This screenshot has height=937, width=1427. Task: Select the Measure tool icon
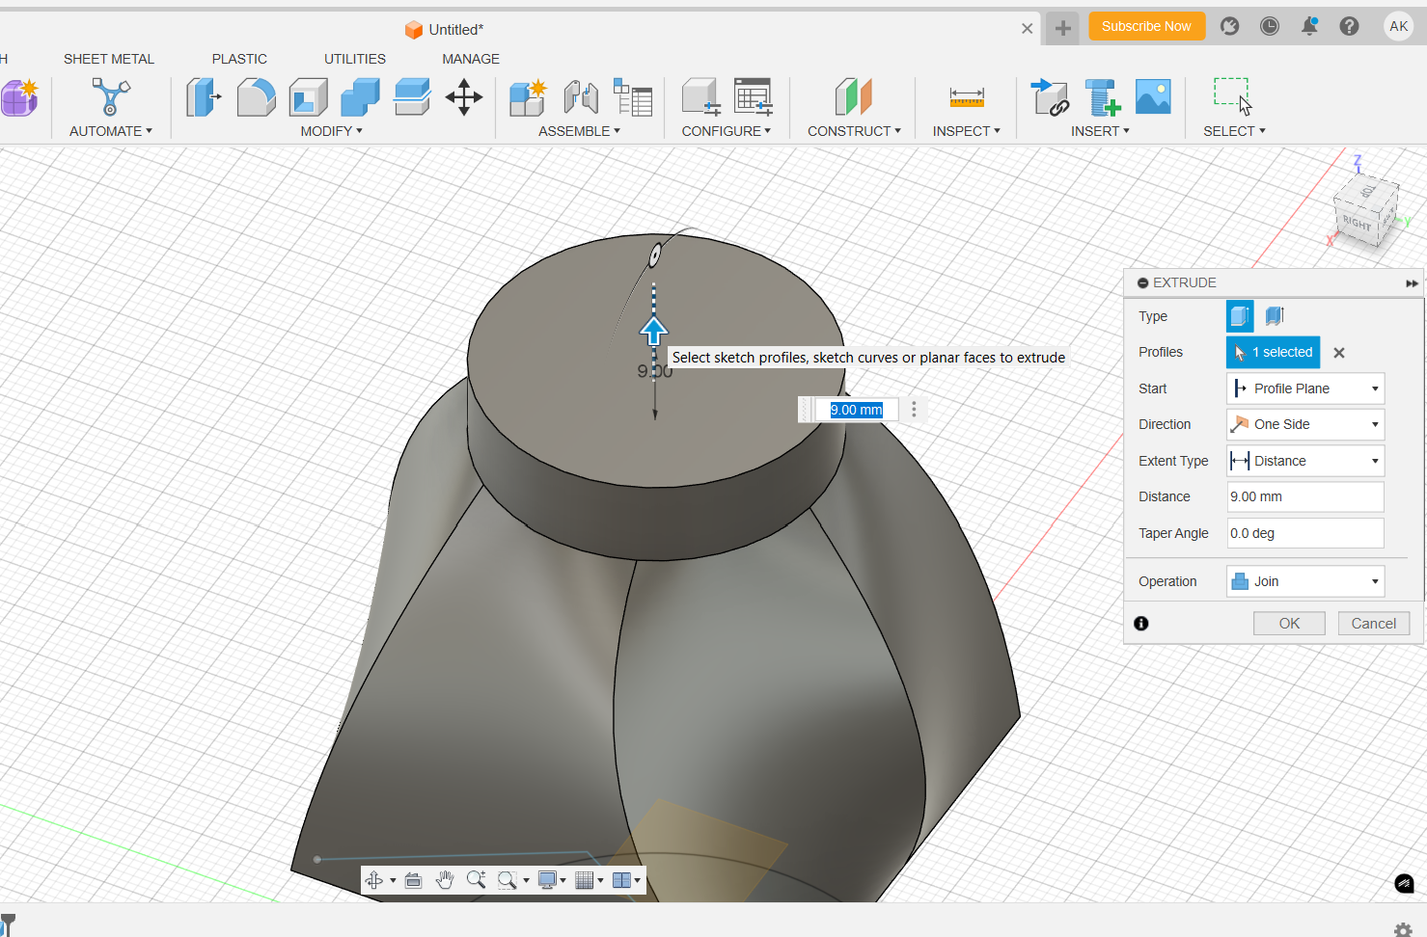point(967,97)
